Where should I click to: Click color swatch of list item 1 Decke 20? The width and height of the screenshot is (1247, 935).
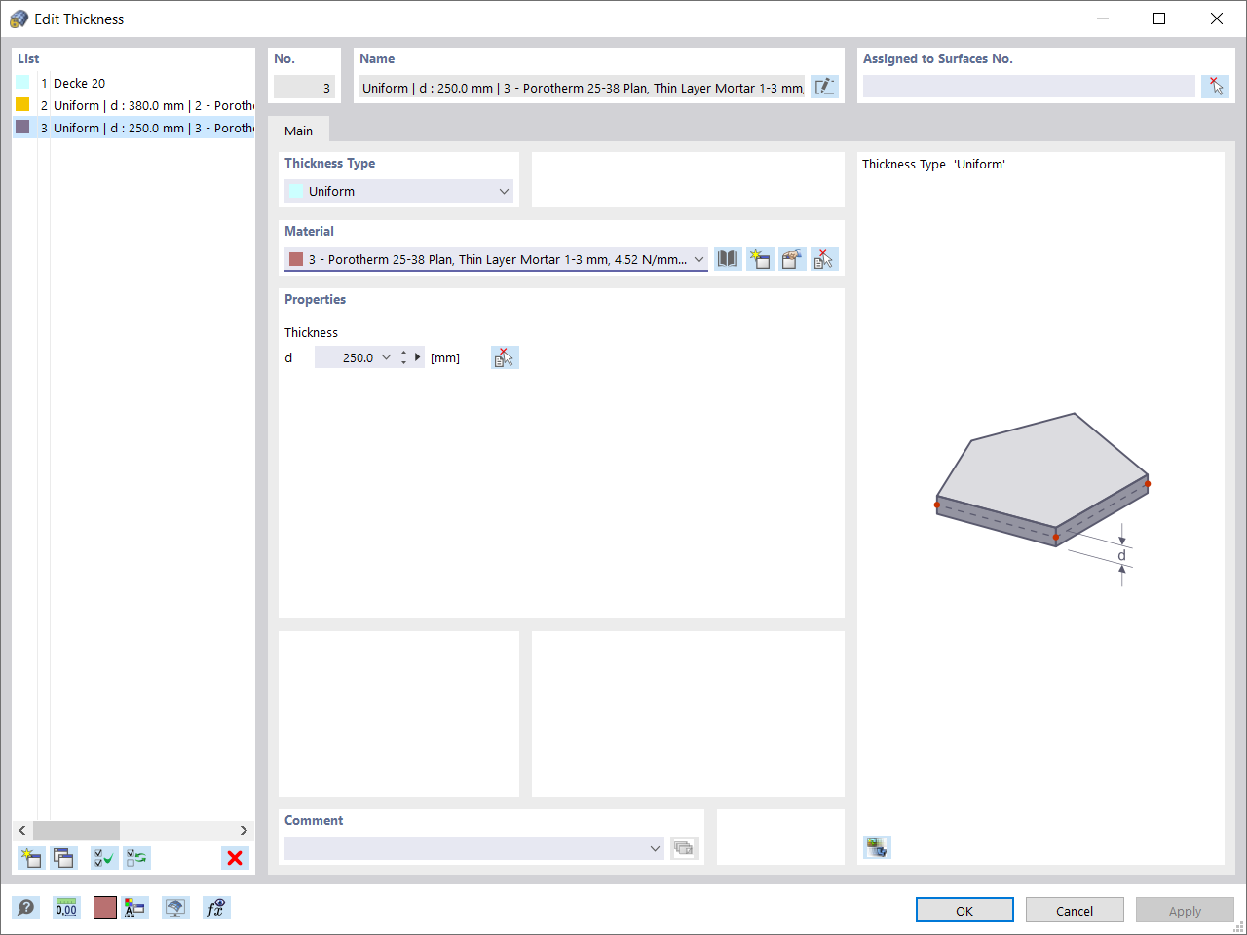click(22, 83)
